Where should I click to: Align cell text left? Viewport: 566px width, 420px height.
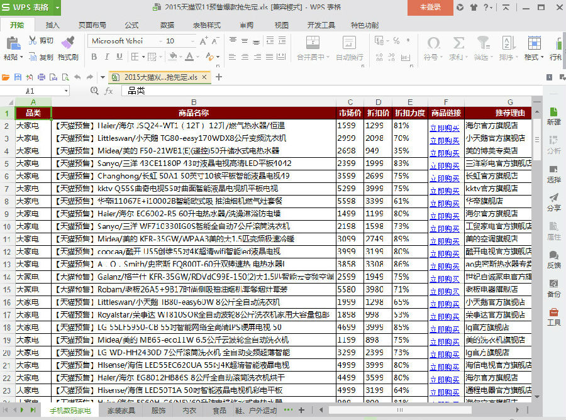233,57
